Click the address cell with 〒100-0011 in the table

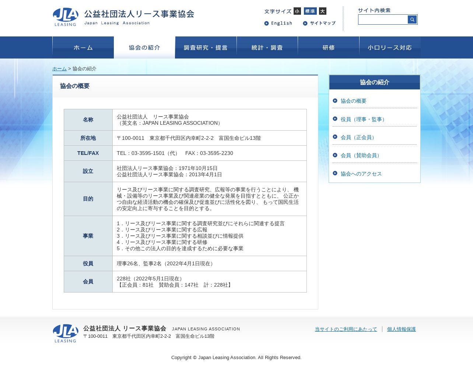pyautogui.click(x=210, y=138)
